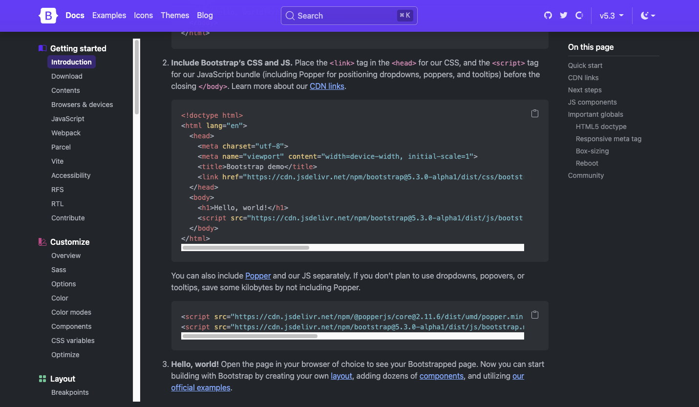
Task: Open the GitHub icon link
Action: pyautogui.click(x=548, y=16)
